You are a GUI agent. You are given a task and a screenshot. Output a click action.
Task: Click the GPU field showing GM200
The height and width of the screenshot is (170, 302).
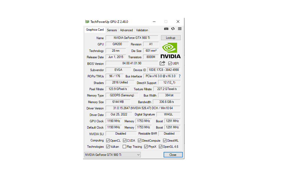pyautogui.click(x=117, y=44)
